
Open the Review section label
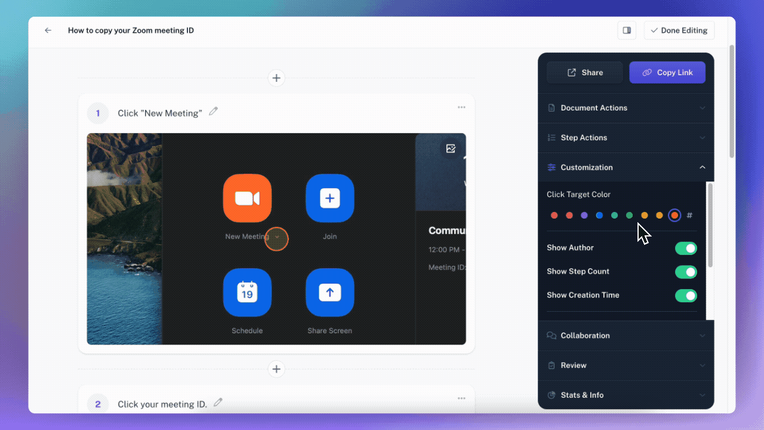(x=574, y=365)
